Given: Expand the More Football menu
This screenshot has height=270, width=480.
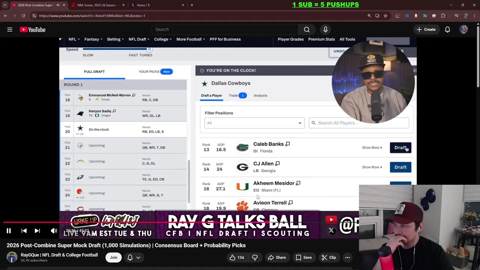Looking at the screenshot, I should 191,39.
